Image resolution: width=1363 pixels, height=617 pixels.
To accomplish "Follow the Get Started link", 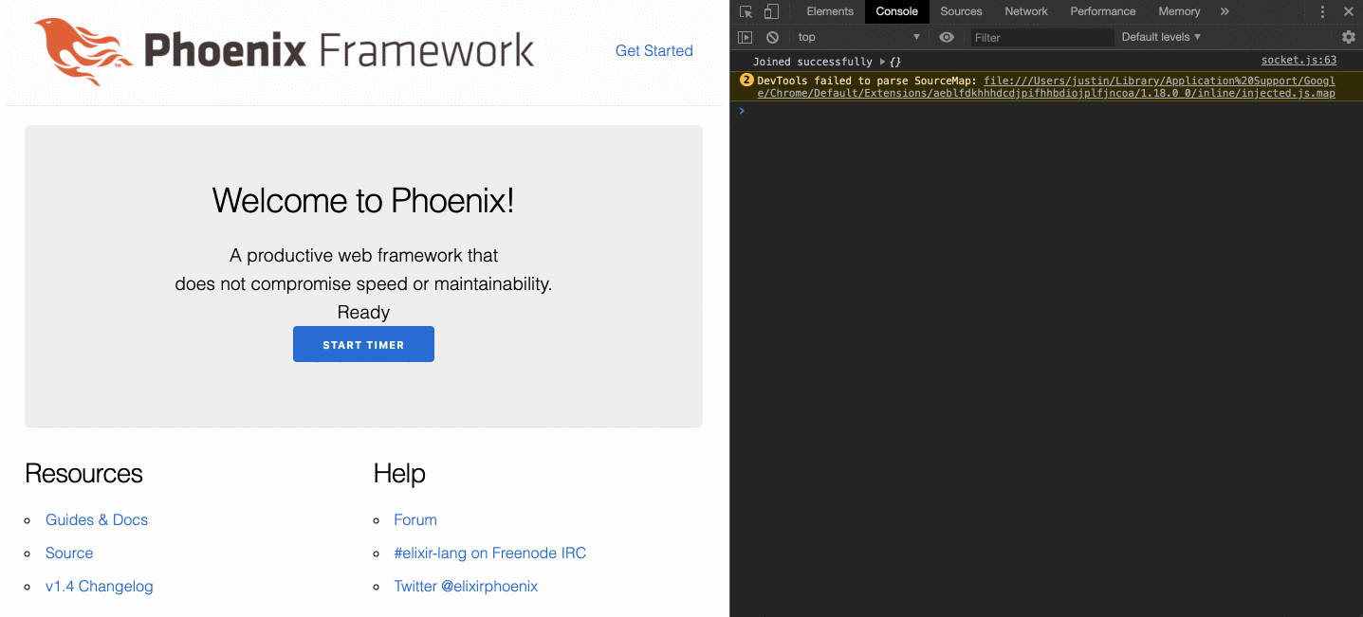I will (x=654, y=51).
